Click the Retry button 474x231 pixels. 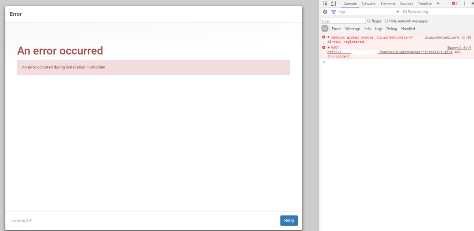click(x=289, y=221)
